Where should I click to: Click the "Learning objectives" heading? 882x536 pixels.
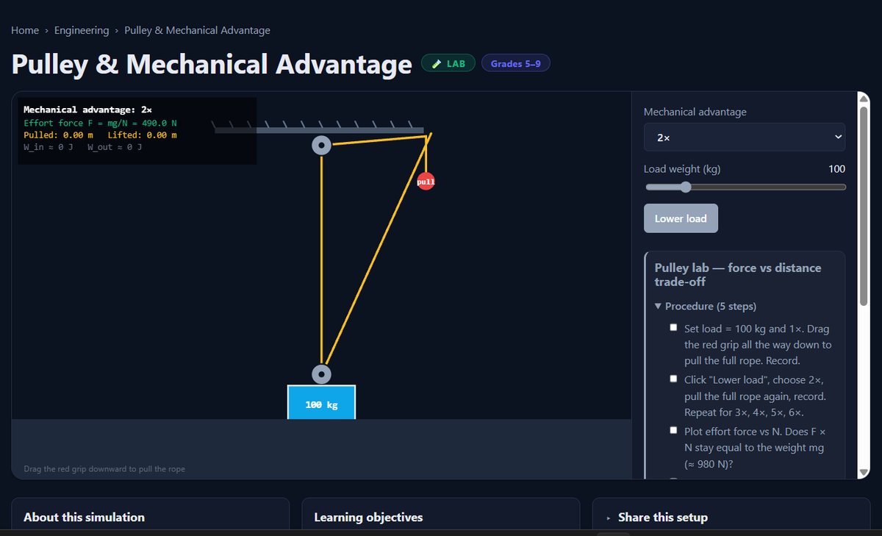point(368,518)
